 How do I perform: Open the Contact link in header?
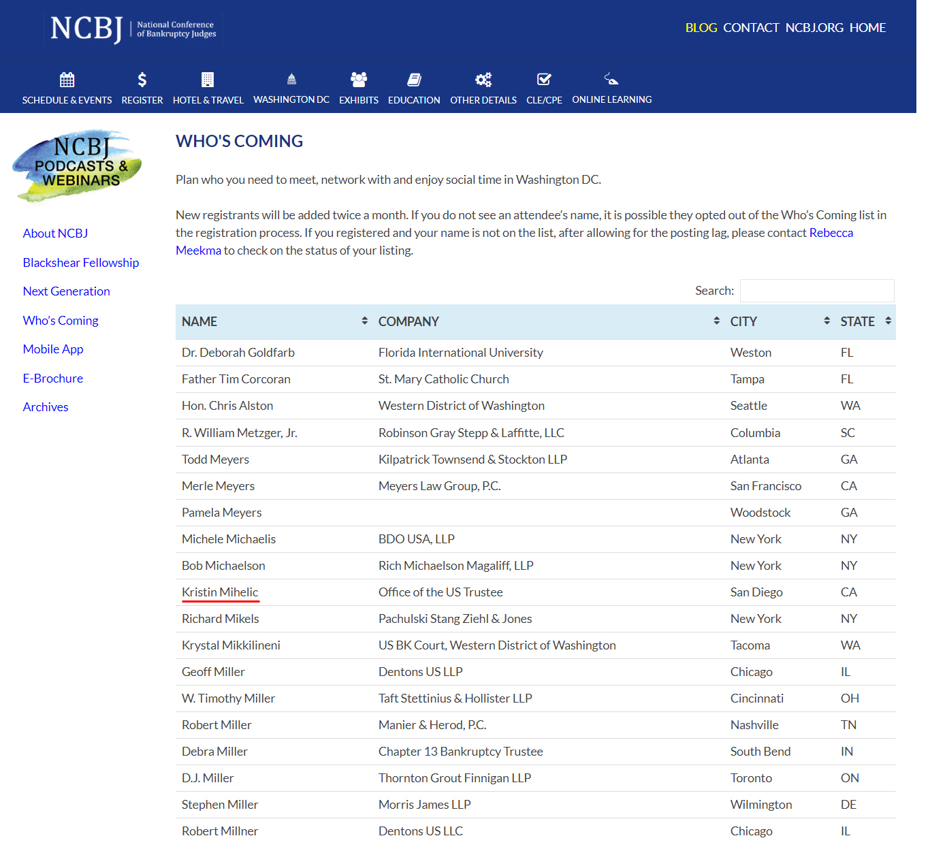751,28
